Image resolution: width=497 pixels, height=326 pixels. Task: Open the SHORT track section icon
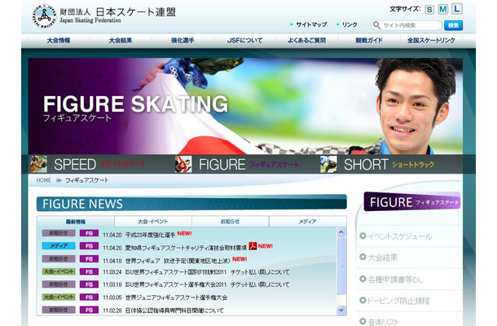(x=328, y=164)
